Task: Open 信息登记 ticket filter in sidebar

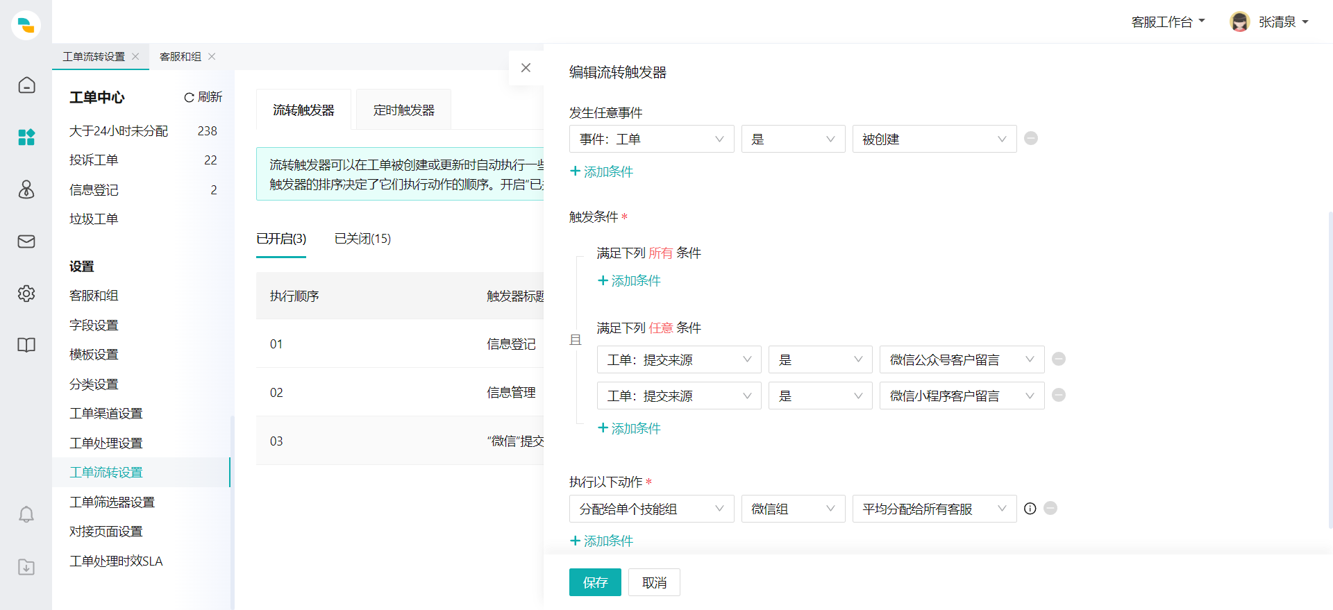Action: 142,190
